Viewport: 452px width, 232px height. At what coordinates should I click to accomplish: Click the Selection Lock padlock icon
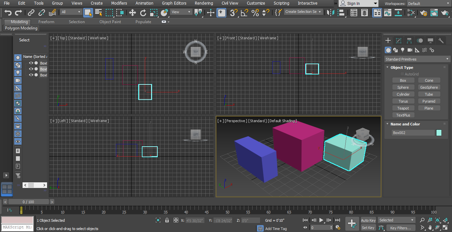pyautogui.click(x=167, y=220)
